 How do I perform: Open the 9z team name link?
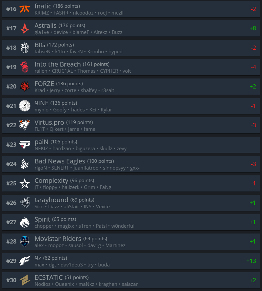[38, 258]
